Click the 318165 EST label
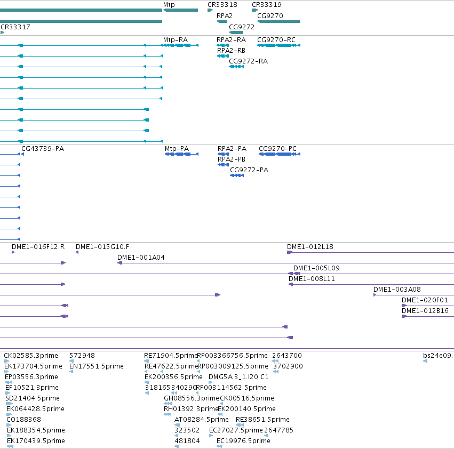The width and height of the screenshot is (454, 449). [x=158, y=388]
